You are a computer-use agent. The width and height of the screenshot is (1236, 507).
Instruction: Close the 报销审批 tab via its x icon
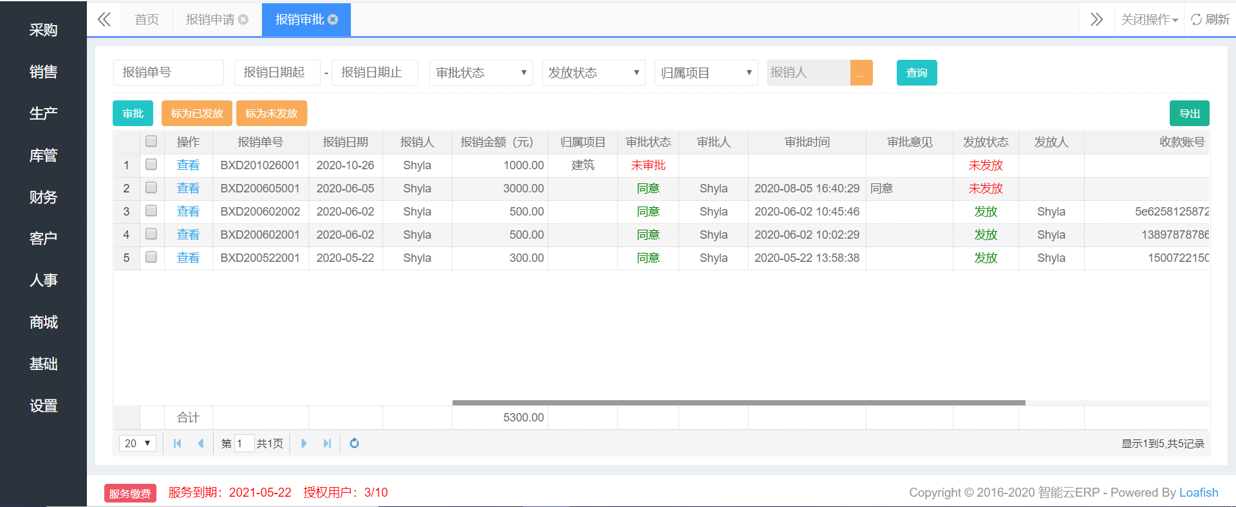[x=333, y=19]
